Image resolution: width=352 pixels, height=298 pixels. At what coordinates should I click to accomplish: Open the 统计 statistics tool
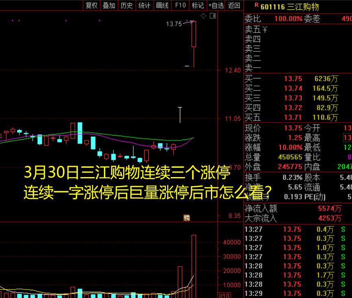[x=144, y=5]
